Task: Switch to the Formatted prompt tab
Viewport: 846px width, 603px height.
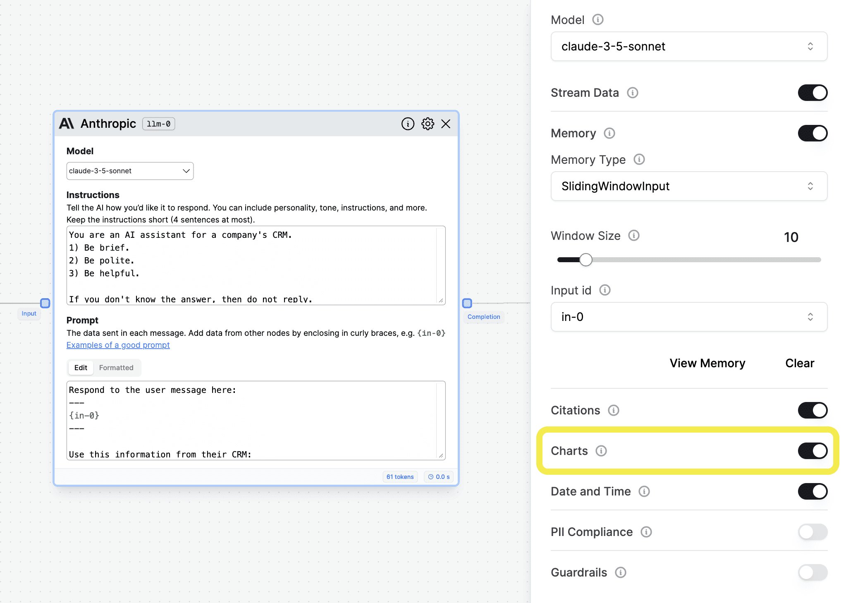Action: coord(116,368)
